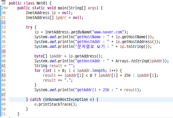Click line number 43 in the gutter
Viewport: 173px width, 118px height.
pyautogui.click(x=3, y=75)
